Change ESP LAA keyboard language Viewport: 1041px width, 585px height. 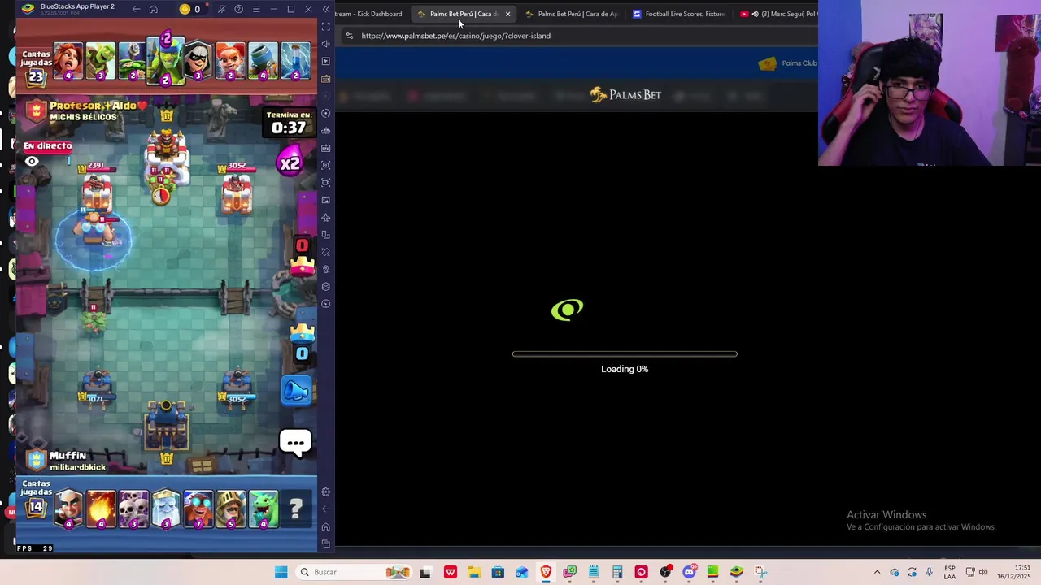tap(950, 572)
